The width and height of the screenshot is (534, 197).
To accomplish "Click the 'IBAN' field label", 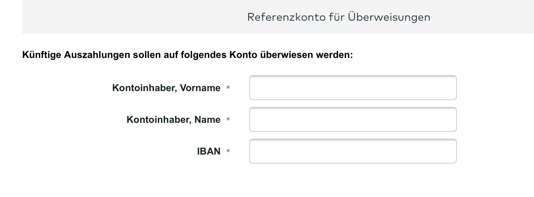I will tap(209, 151).
